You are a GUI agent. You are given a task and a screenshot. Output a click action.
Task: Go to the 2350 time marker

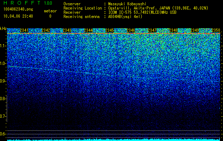(x=216, y=30)
